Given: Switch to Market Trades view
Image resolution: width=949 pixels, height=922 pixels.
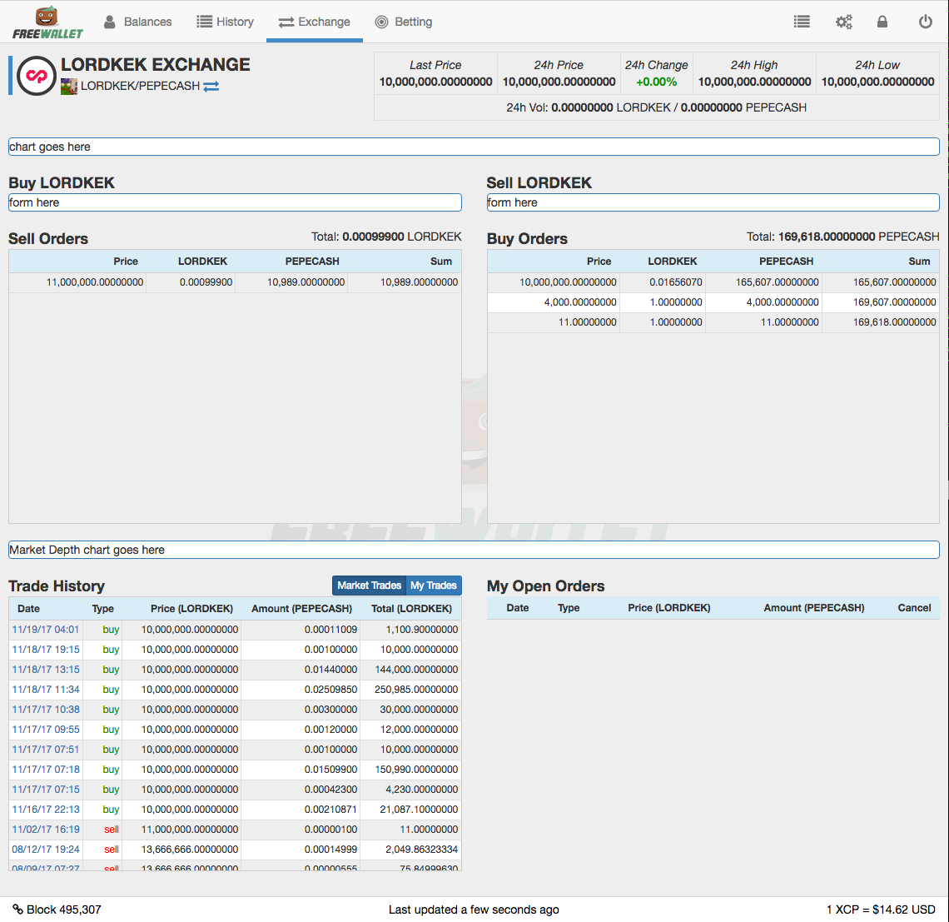Looking at the screenshot, I should pos(369,586).
